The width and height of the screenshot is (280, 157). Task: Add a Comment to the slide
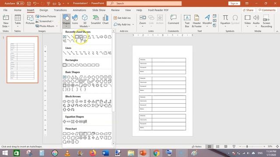(173, 20)
